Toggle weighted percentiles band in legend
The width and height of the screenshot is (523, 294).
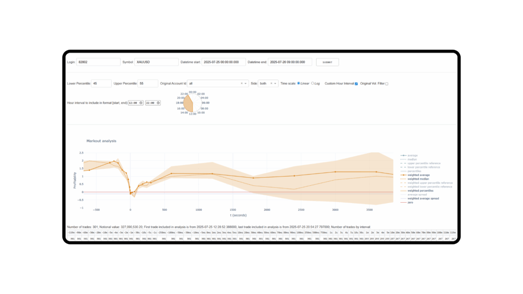coord(421,190)
